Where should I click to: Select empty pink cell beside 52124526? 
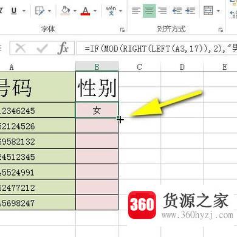[x=97, y=126]
